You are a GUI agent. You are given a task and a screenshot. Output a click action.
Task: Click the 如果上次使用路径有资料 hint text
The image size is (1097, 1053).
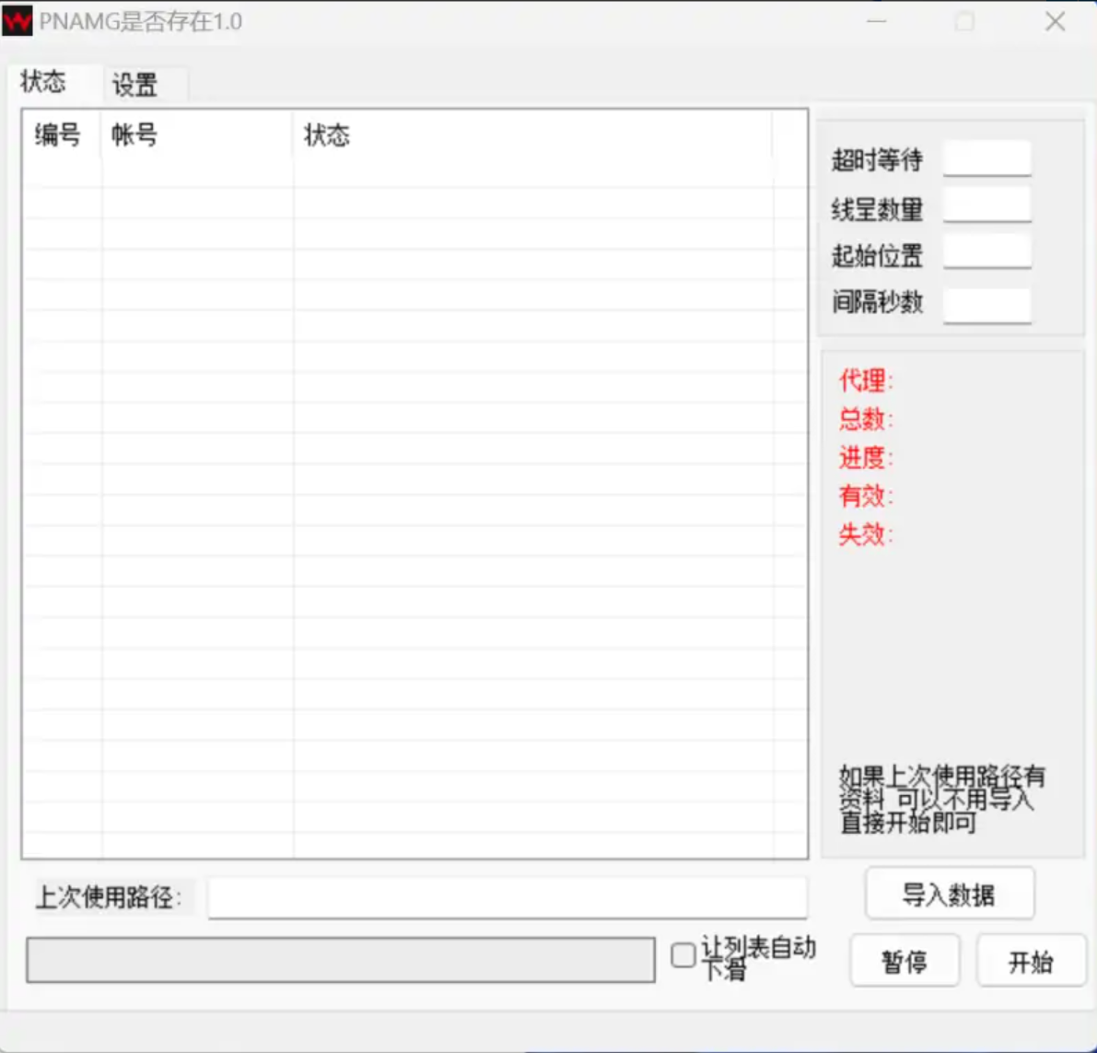point(941,799)
